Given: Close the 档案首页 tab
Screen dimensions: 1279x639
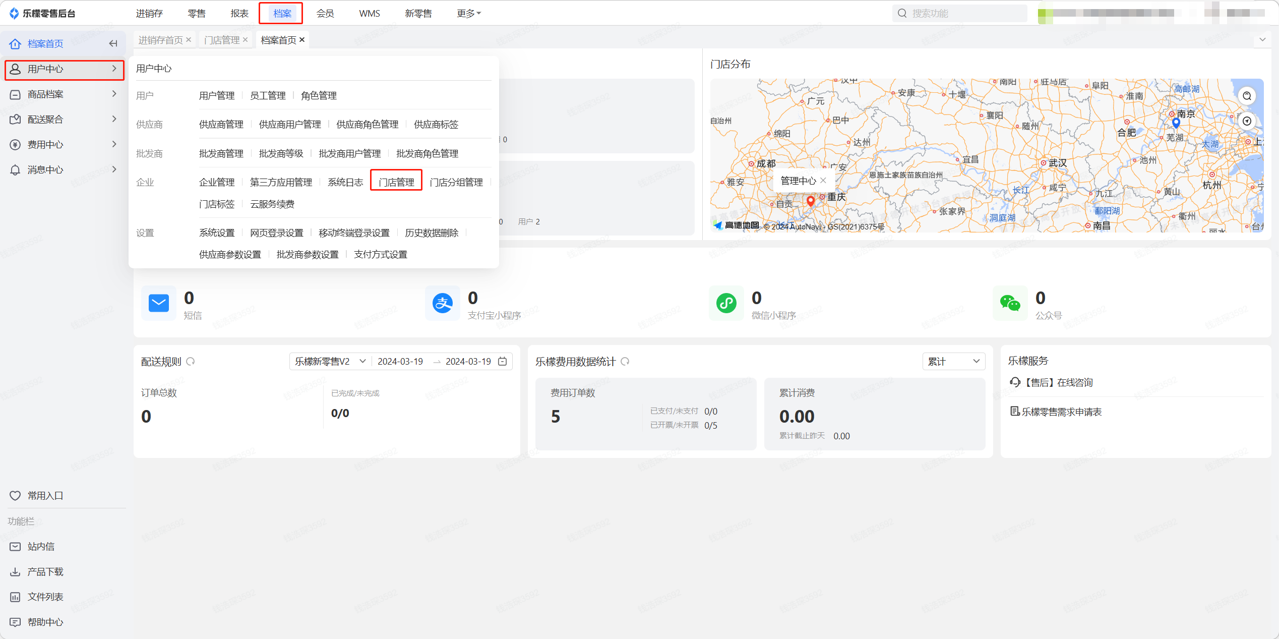Looking at the screenshot, I should tap(302, 40).
